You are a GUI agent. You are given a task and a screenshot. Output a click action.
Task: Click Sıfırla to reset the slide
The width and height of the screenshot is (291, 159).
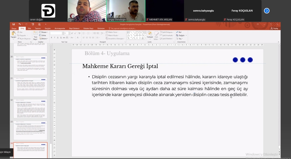tap(43, 35)
